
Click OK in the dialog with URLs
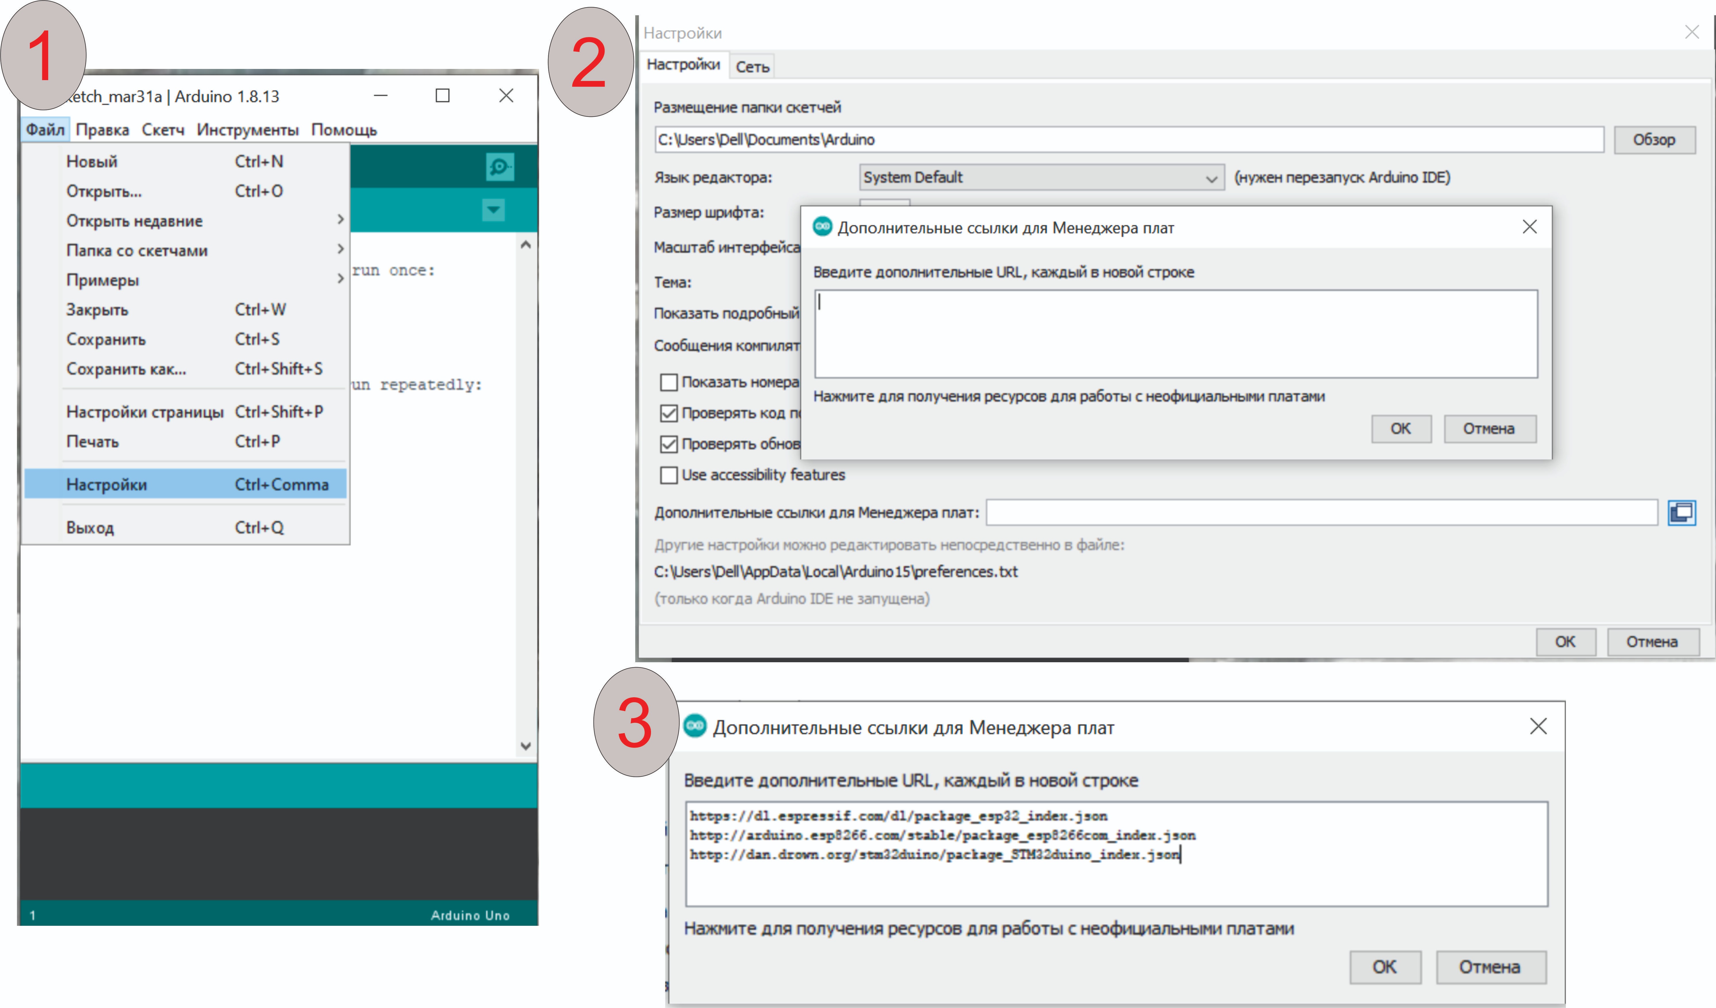pos(1384,966)
